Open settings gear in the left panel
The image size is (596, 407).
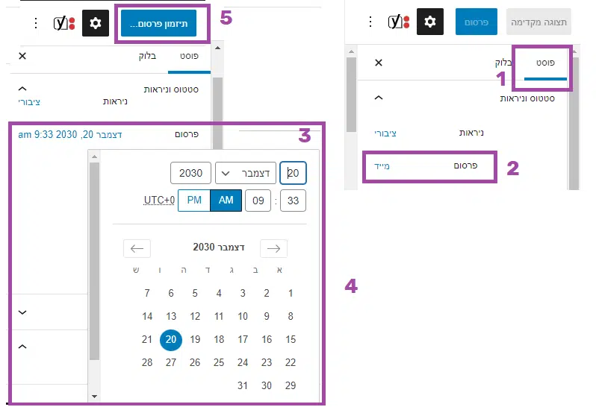click(95, 23)
